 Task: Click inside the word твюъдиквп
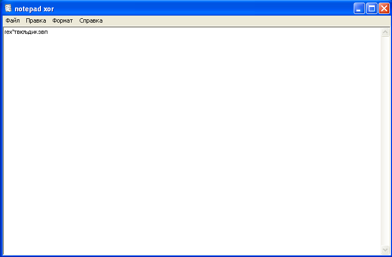click(x=31, y=32)
